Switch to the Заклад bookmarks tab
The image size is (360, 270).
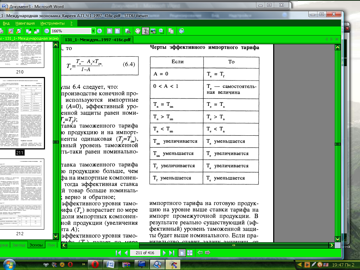coord(19,245)
